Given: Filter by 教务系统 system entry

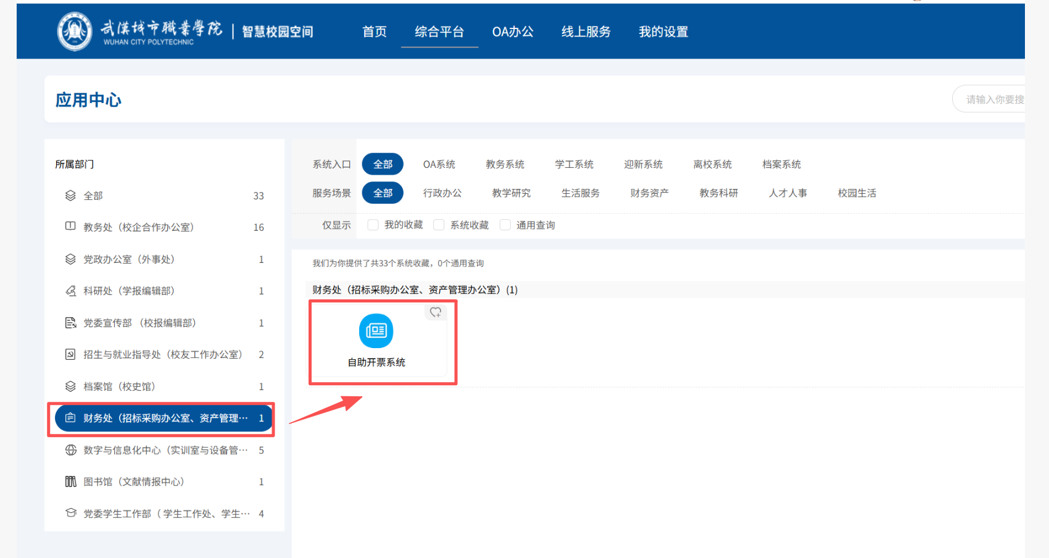Looking at the screenshot, I should click(x=505, y=164).
